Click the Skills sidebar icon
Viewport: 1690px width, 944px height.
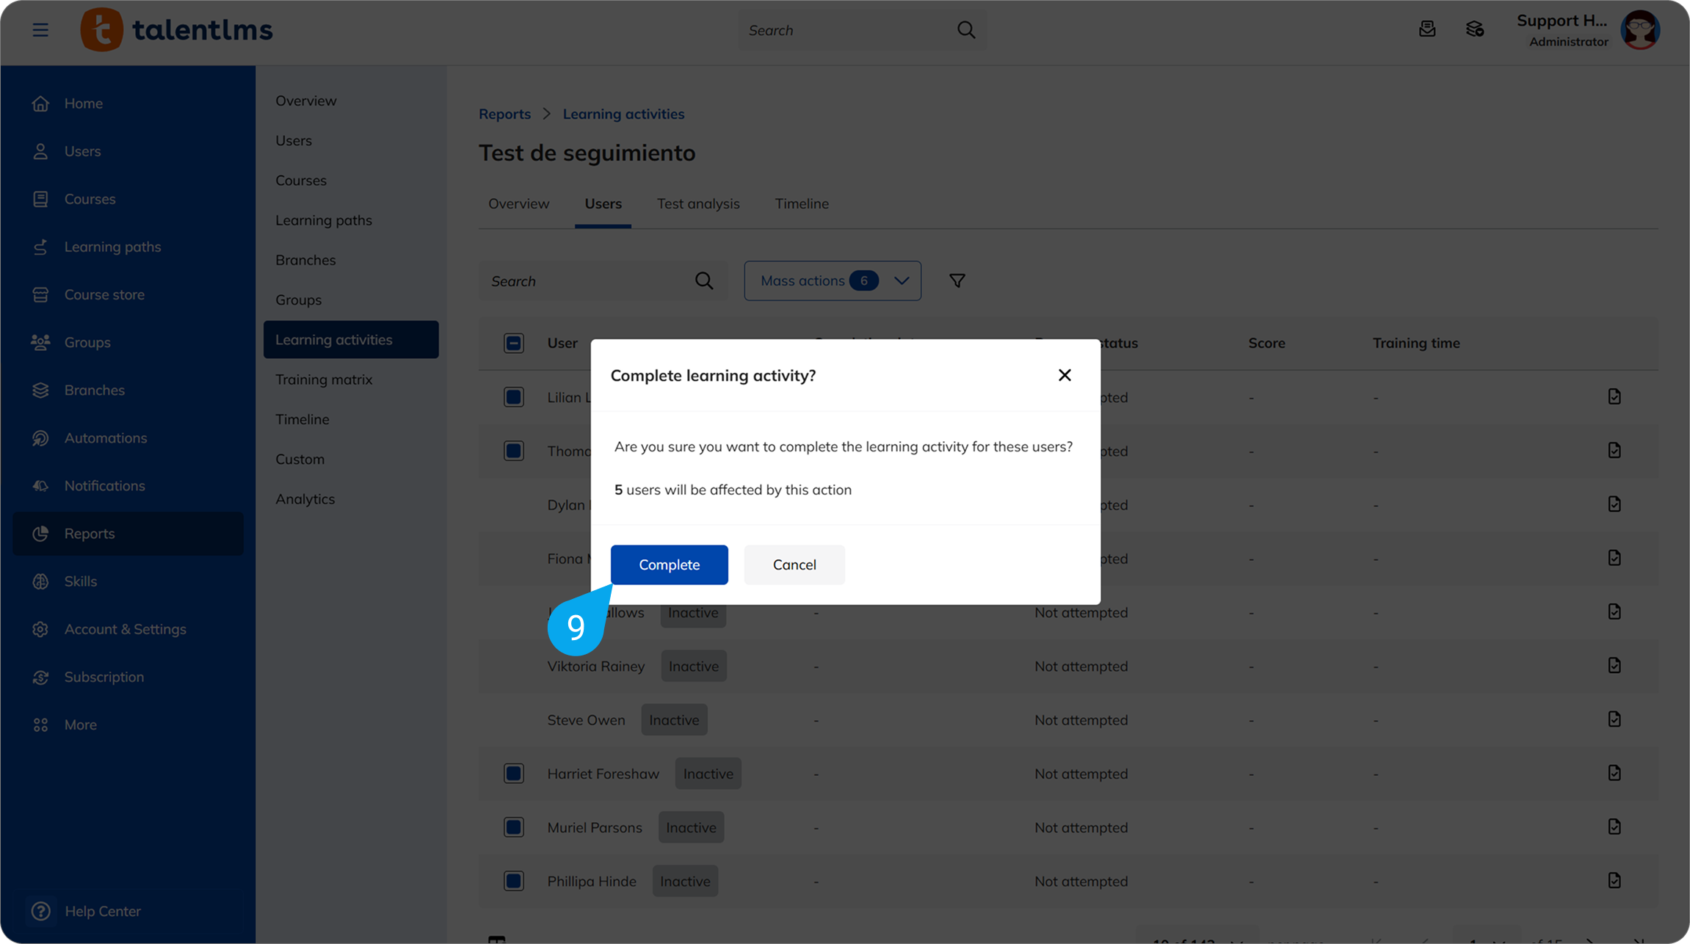[40, 581]
